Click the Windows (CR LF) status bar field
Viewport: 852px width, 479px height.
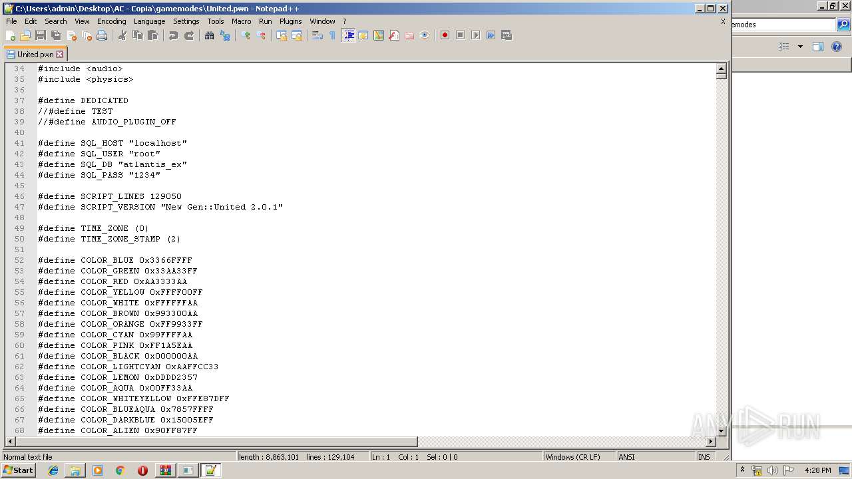click(579, 457)
